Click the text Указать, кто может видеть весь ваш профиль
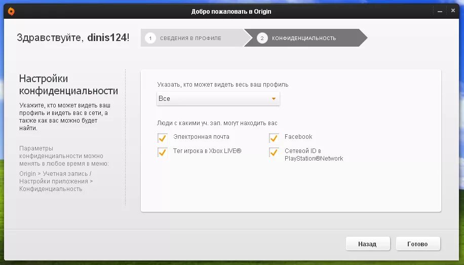Screen dimensions: 464x265 tap(223, 85)
